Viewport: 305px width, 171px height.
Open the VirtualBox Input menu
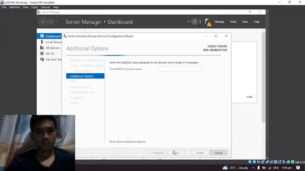pos(34,7)
